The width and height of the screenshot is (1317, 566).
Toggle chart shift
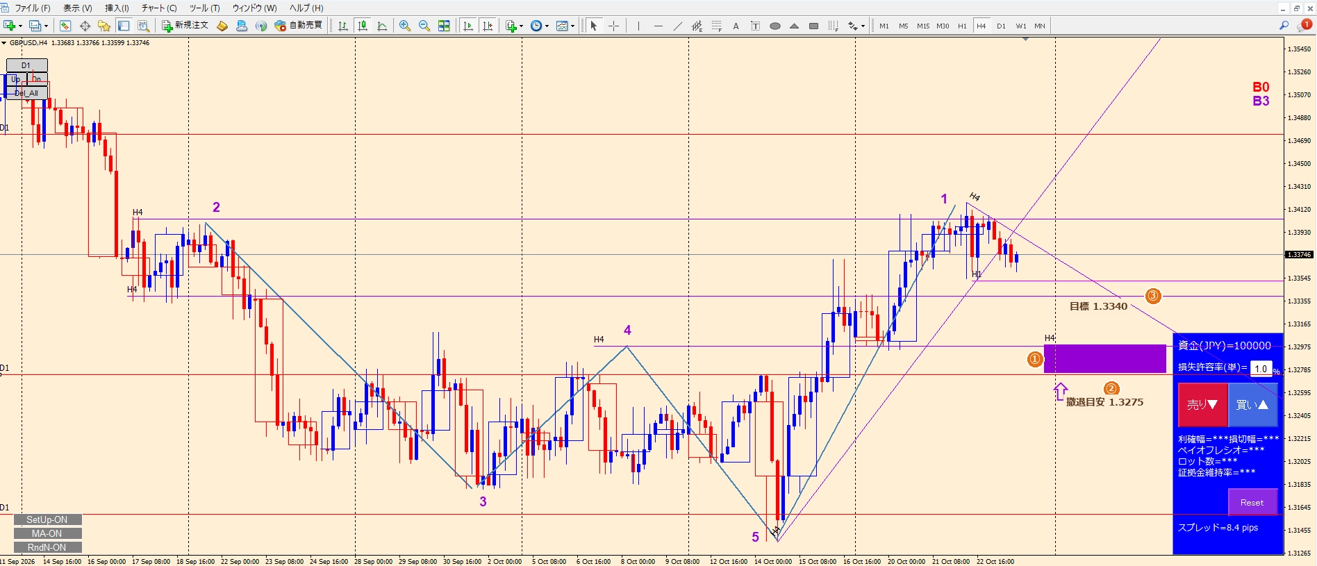pos(488,26)
